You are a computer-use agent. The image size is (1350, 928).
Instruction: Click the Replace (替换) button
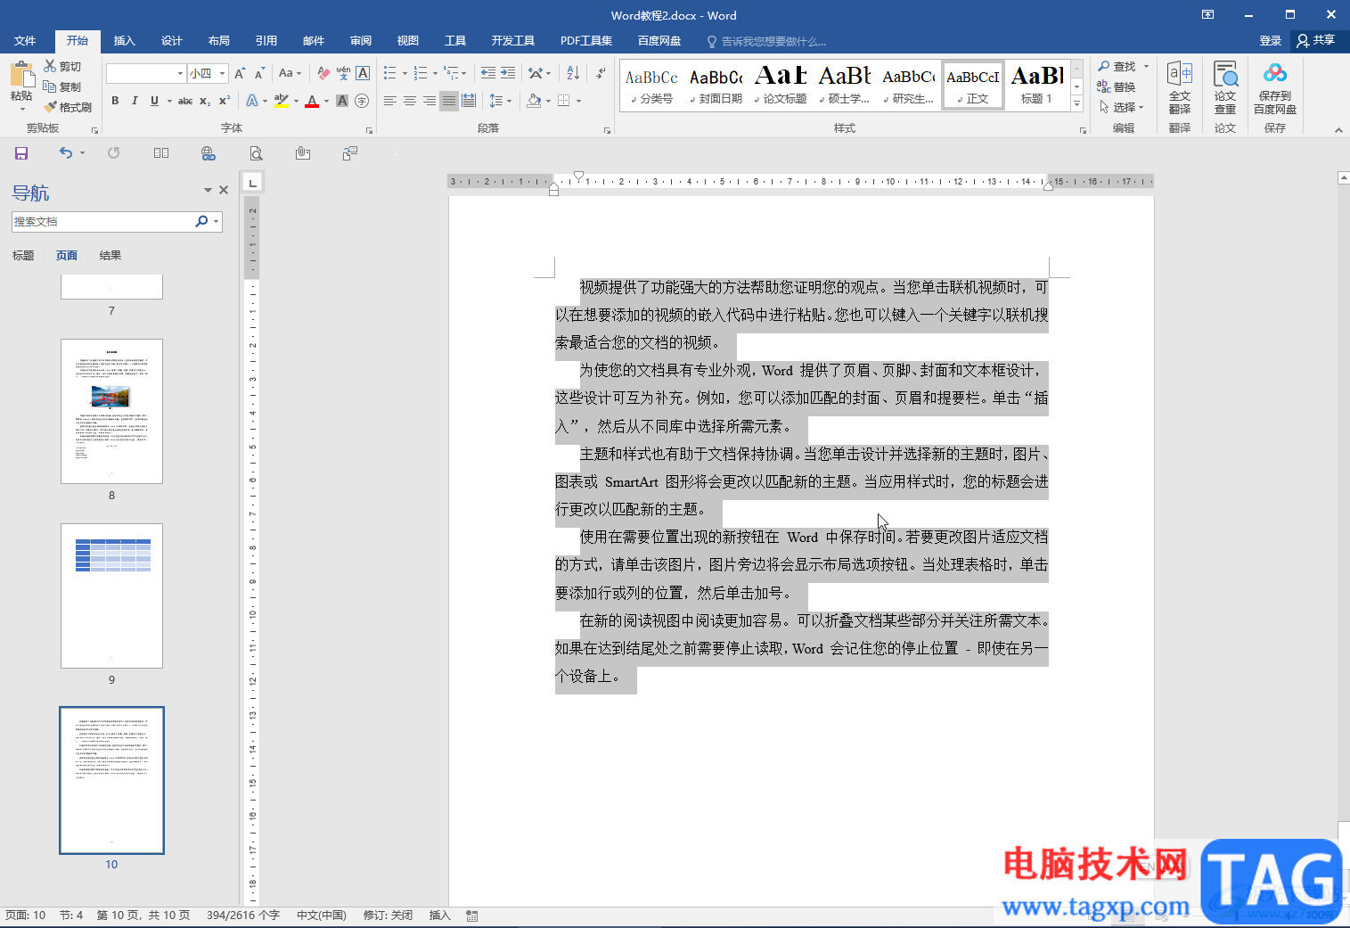(1117, 86)
